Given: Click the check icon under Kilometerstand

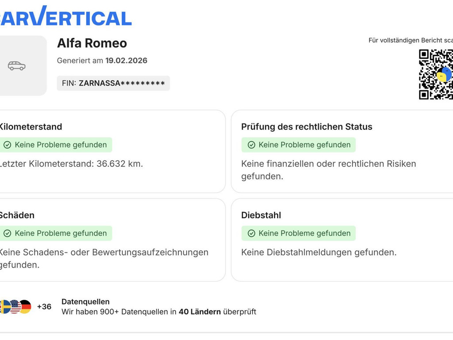Looking at the screenshot, I should [x=7, y=145].
